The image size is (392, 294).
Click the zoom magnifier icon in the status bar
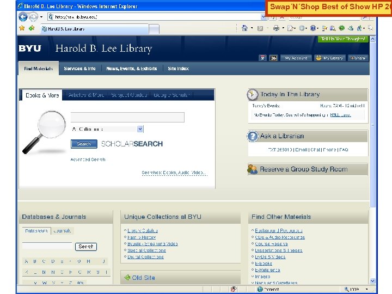click(347, 289)
